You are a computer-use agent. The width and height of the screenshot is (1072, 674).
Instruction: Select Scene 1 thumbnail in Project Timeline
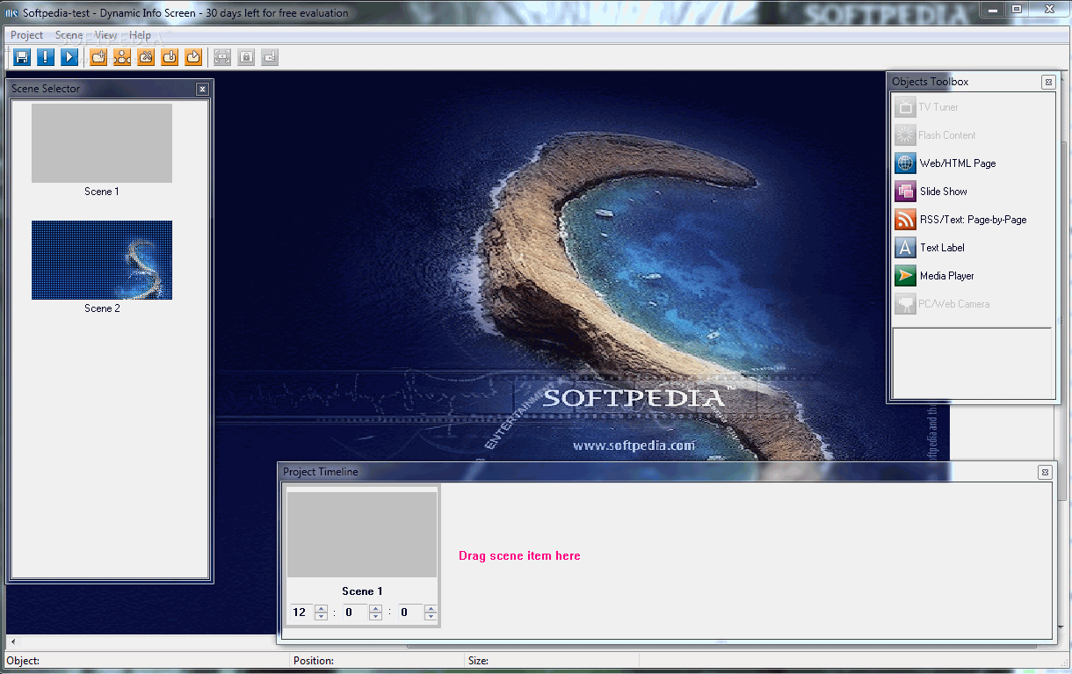(x=362, y=534)
